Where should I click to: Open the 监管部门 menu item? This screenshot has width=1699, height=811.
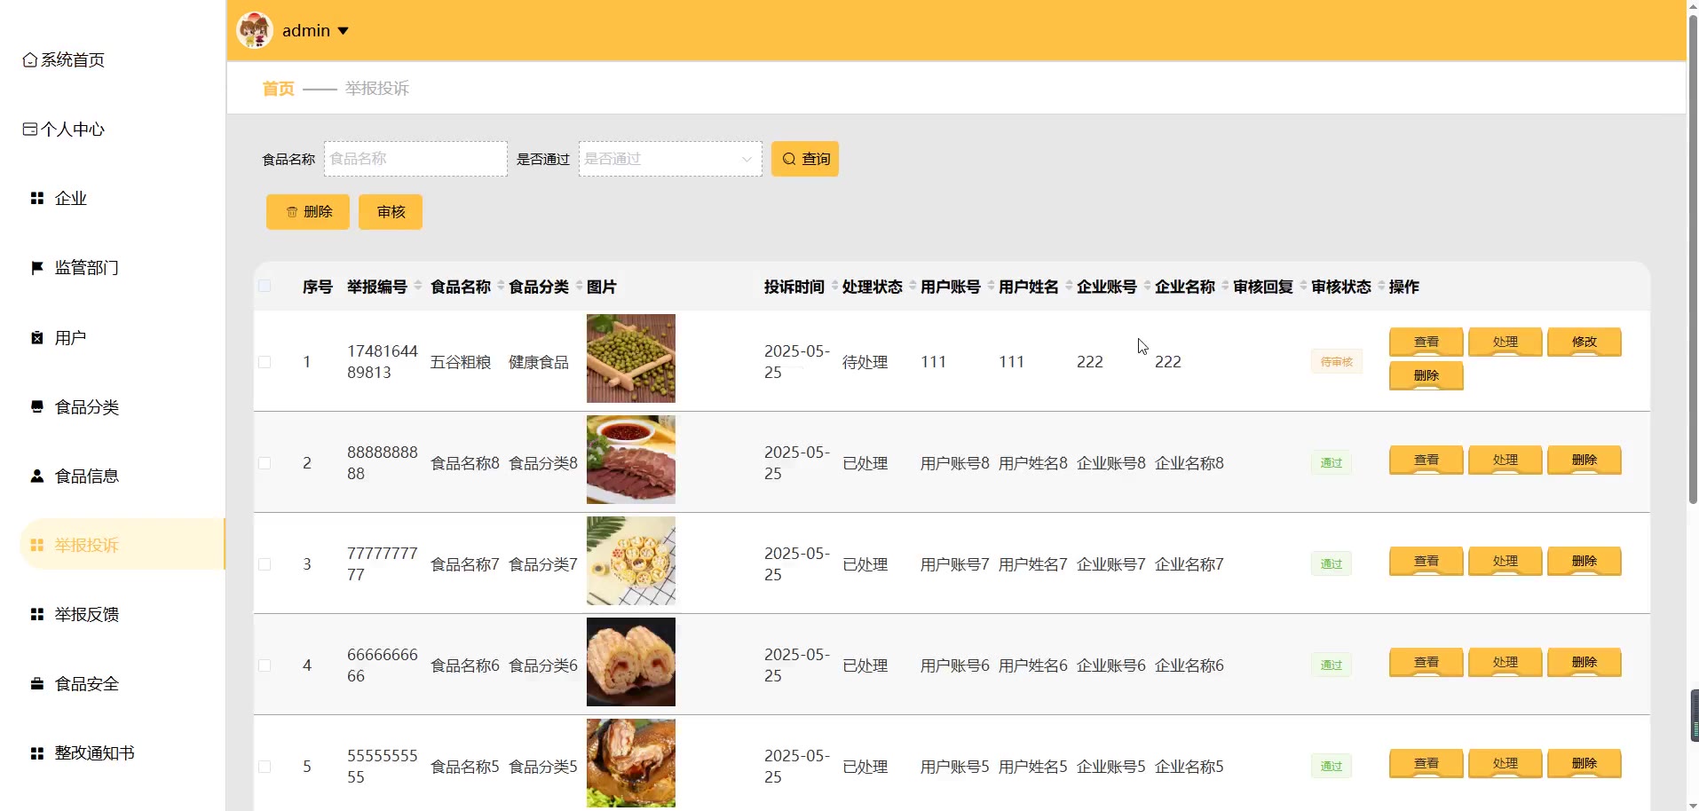pos(87,268)
